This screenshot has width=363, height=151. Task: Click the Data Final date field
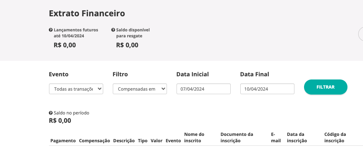click(x=267, y=89)
